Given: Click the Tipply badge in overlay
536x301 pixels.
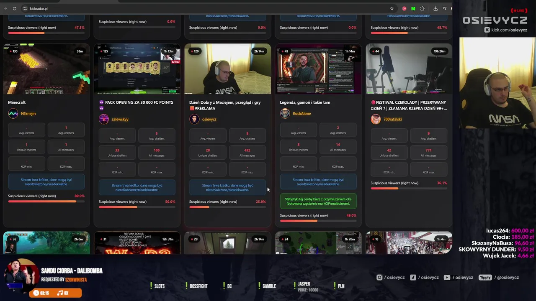Looking at the screenshot, I should coord(485,277).
